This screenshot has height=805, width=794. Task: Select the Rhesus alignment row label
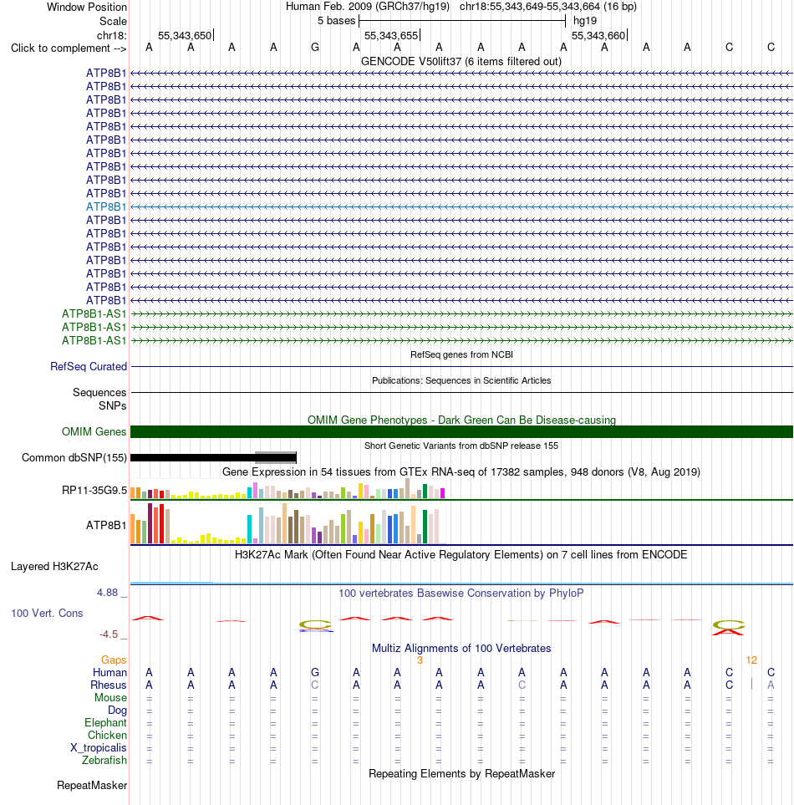point(109,685)
